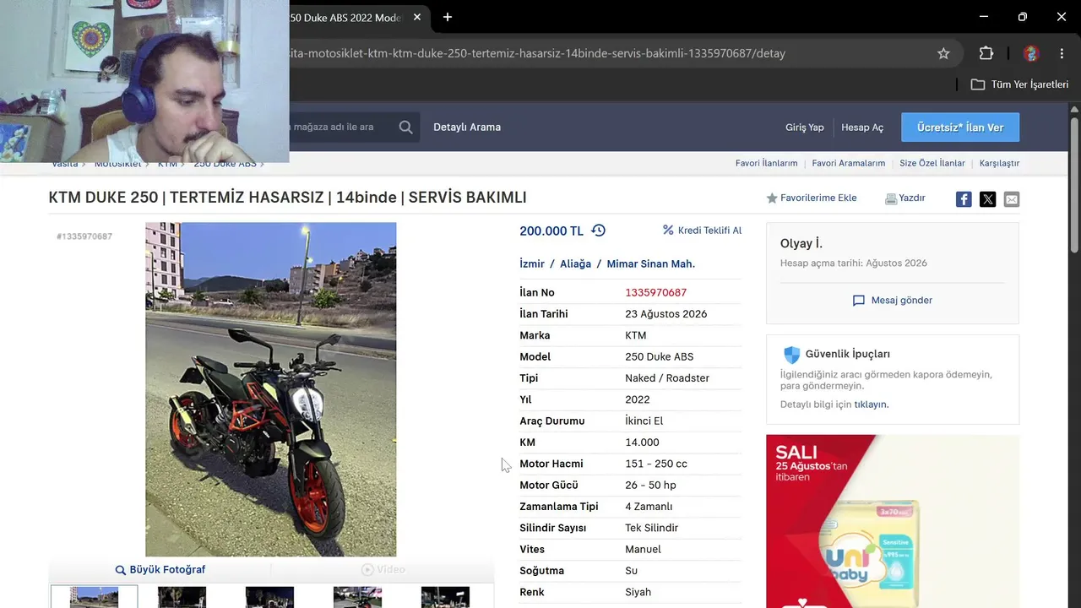Open Büyük Fotoğraf large photo view
This screenshot has height=608, width=1081.
[x=160, y=570]
